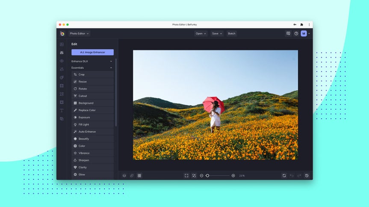The height and width of the screenshot is (207, 369).
Task: Click the zoom slider handle
Action: pyautogui.click(x=207, y=175)
